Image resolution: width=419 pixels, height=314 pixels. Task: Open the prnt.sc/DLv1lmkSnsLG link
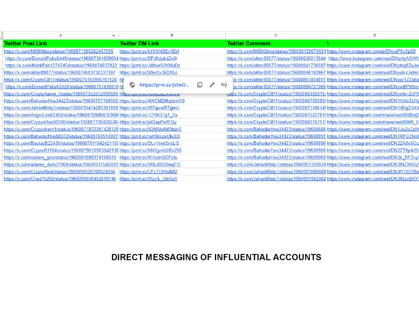[x=149, y=143]
